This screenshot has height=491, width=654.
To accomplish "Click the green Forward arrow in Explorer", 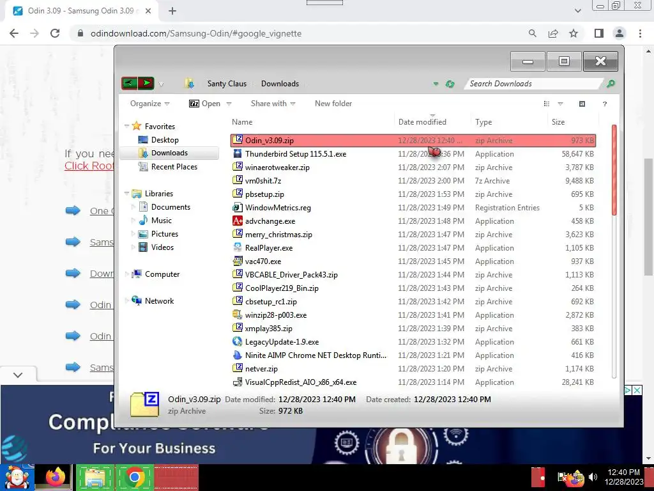I will (146, 83).
